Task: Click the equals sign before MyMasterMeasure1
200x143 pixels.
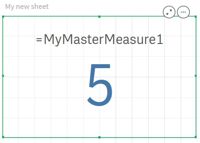Action: 39,40
